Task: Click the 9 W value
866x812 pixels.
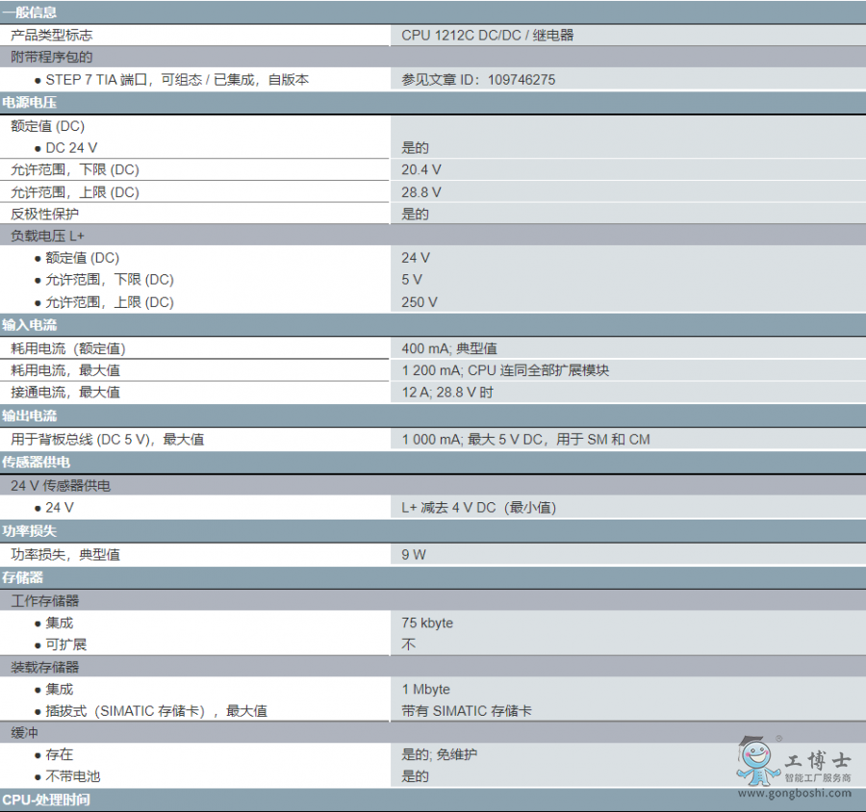Action: pyautogui.click(x=414, y=554)
